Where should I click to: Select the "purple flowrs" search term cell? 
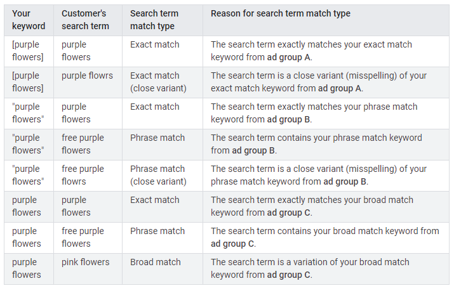[x=87, y=75]
